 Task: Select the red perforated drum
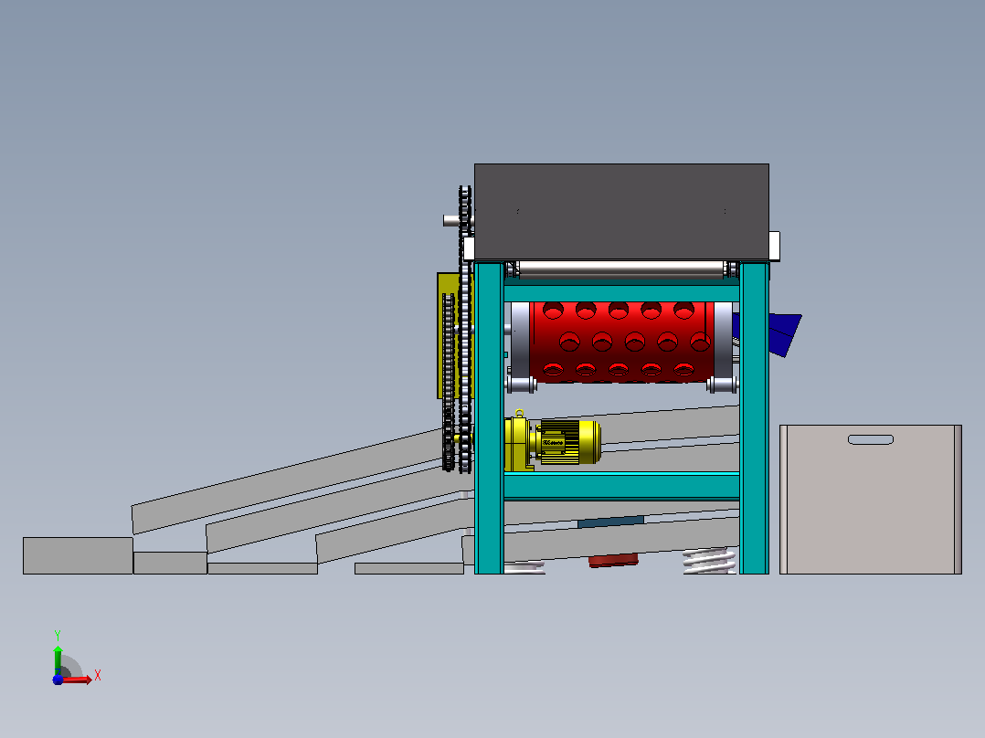[621, 342]
